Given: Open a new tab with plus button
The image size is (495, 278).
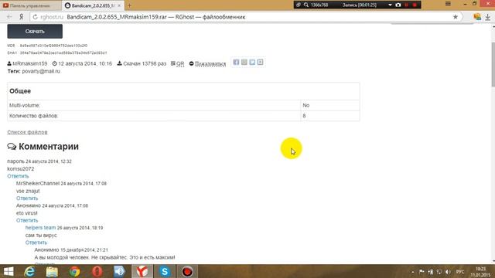Looking at the screenshot, I should 129,5.
